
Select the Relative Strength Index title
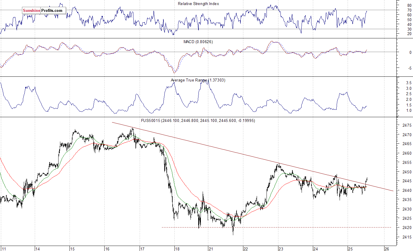point(198,4)
